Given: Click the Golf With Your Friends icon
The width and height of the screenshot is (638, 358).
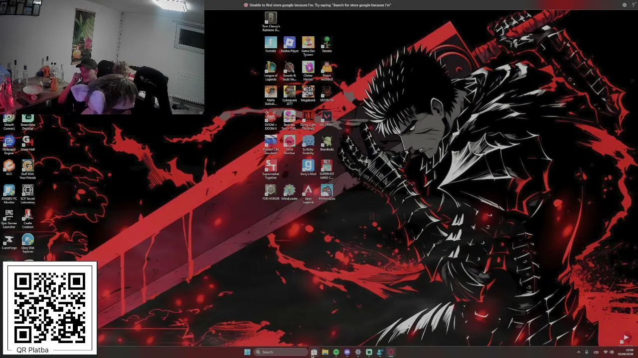Looking at the screenshot, I should coord(27,170).
